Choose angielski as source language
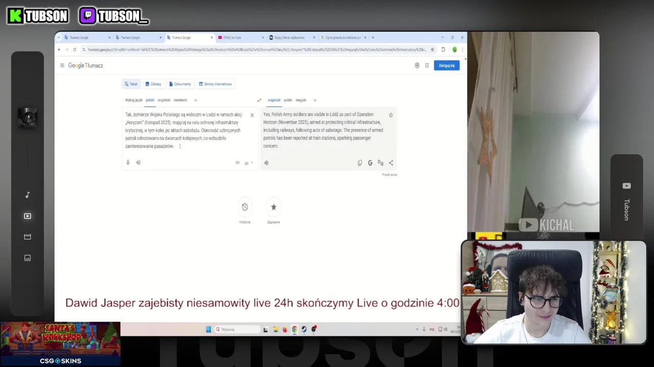Viewport: 654px width, 367px height. pos(164,100)
